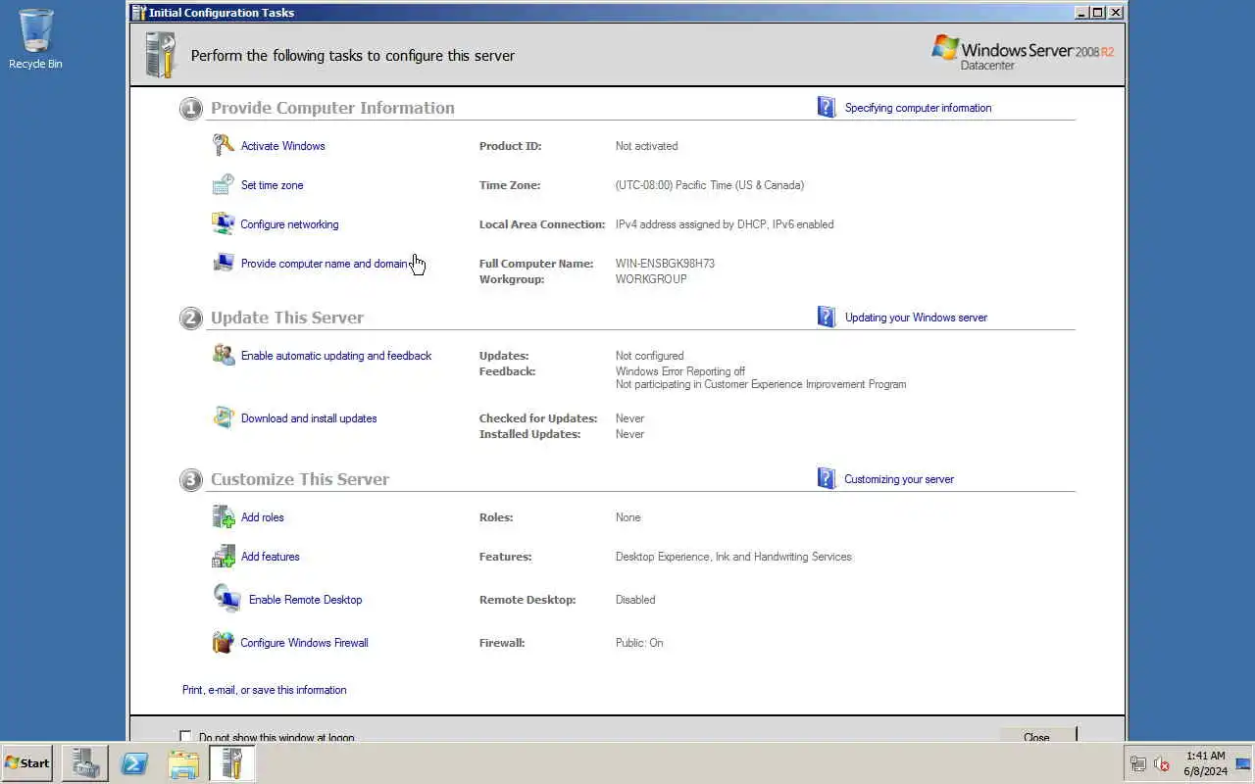Click the Enable Remote Desktop icon
The width and height of the screenshot is (1255, 784).
226,598
